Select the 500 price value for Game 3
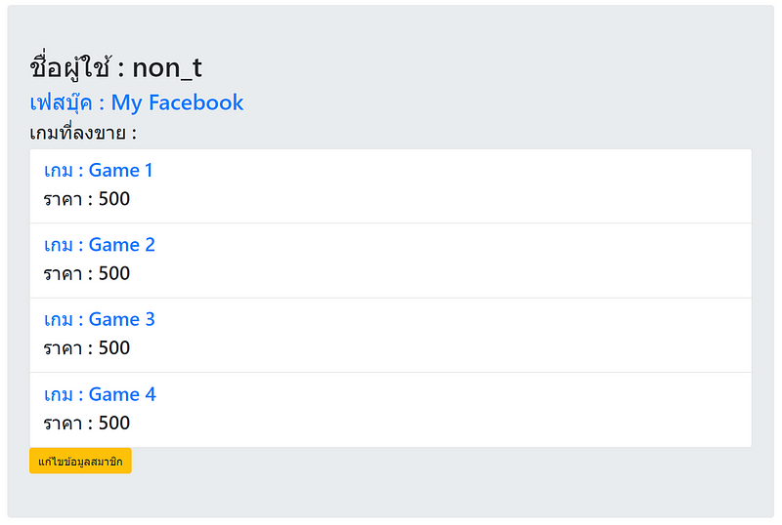The width and height of the screenshot is (782, 525). tap(114, 348)
